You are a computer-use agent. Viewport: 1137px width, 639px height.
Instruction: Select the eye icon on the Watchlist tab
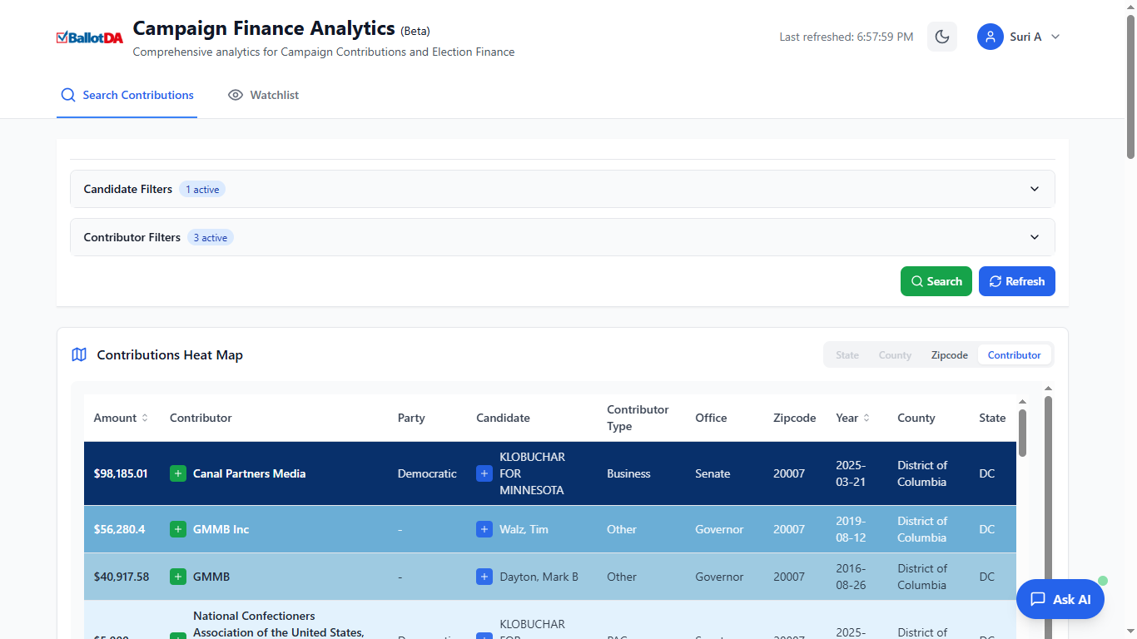(236, 95)
